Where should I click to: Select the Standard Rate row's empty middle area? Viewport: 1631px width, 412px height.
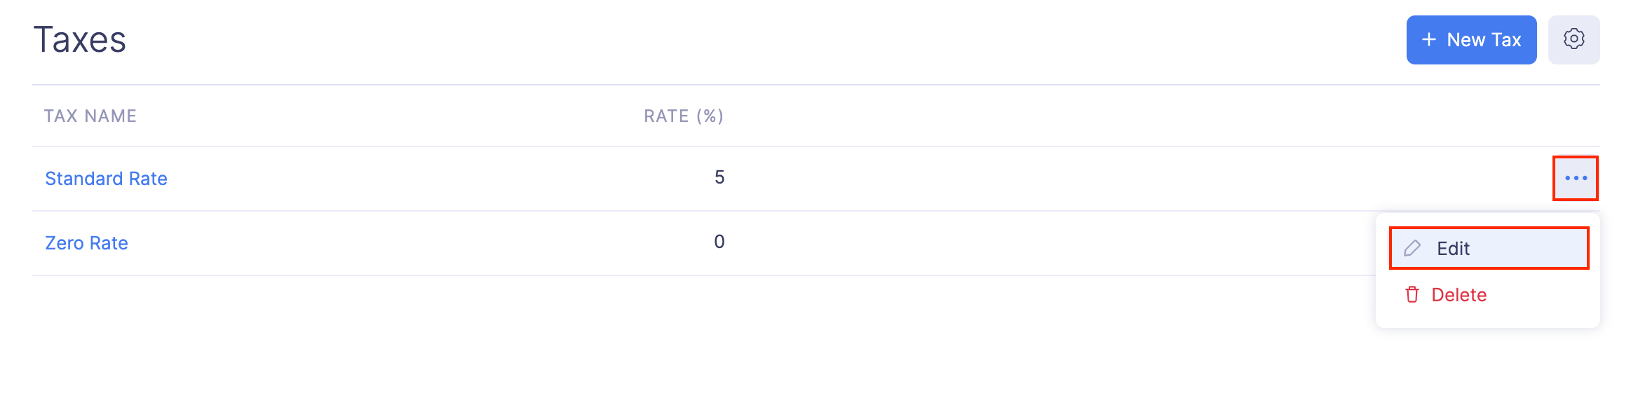(1052, 179)
